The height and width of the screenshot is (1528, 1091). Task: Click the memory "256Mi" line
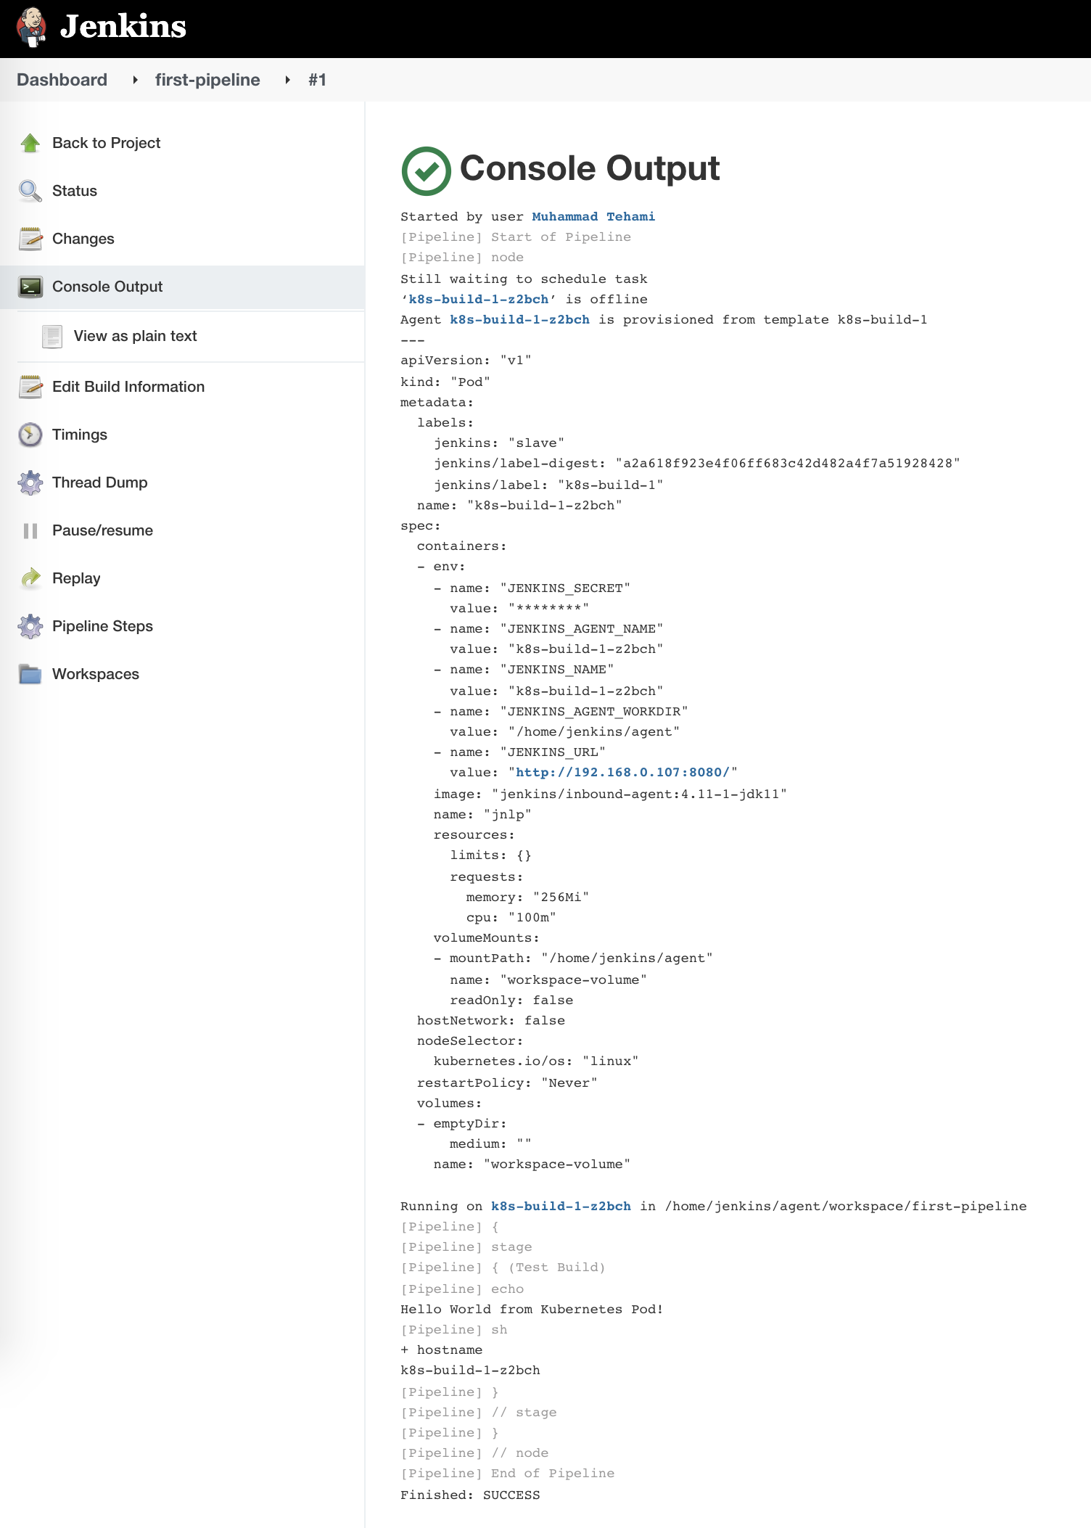coord(527,898)
